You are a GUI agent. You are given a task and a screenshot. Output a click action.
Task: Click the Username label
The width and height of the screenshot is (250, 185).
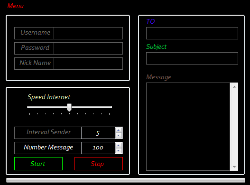tap(36, 32)
